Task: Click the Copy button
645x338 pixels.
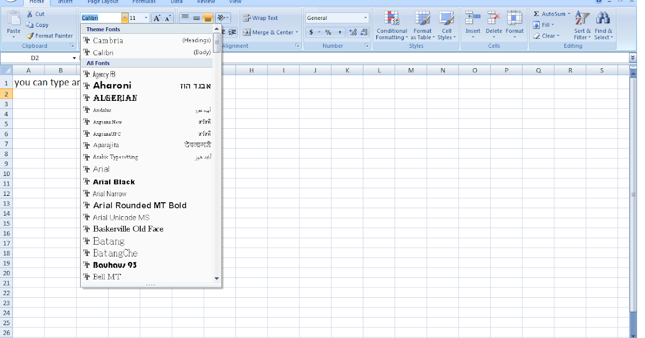Action: (38, 25)
